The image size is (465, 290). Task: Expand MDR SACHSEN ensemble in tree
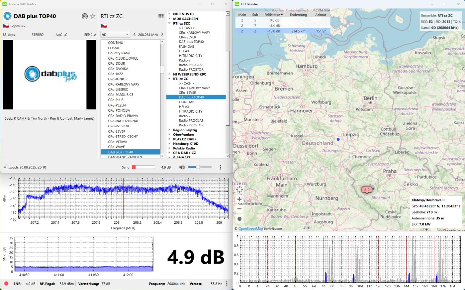point(169,19)
